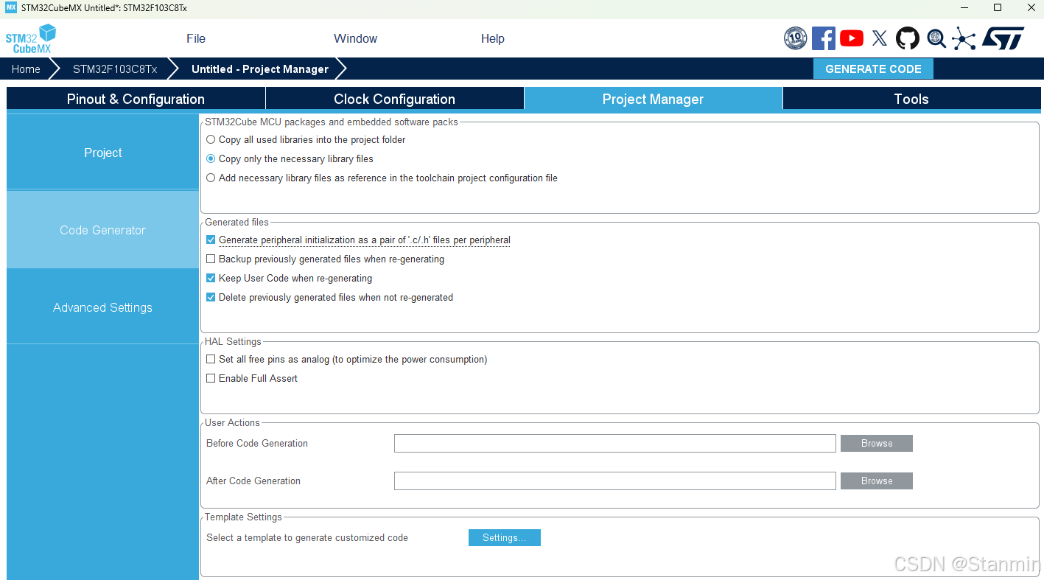Screen dimensions: 1044x583
Task: Open the Help menu
Action: (x=493, y=38)
